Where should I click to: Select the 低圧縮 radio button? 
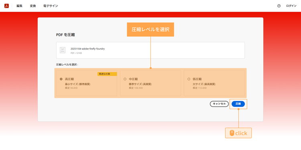coord(189,79)
